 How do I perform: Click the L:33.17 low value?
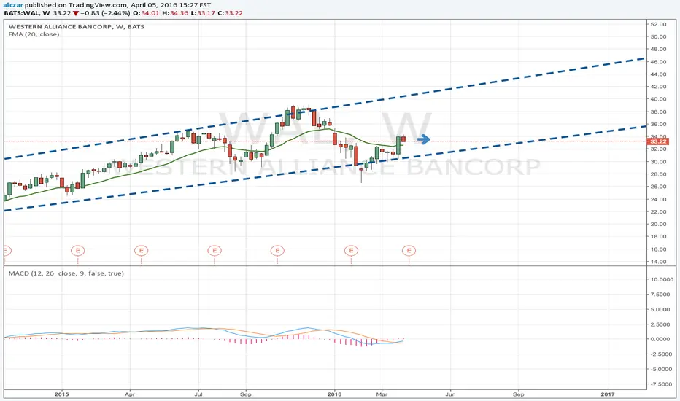[x=203, y=13]
